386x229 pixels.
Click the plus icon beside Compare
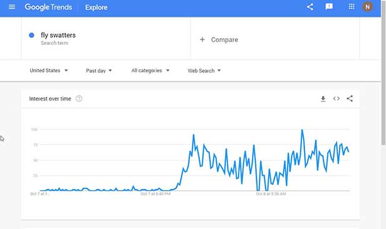click(202, 40)
